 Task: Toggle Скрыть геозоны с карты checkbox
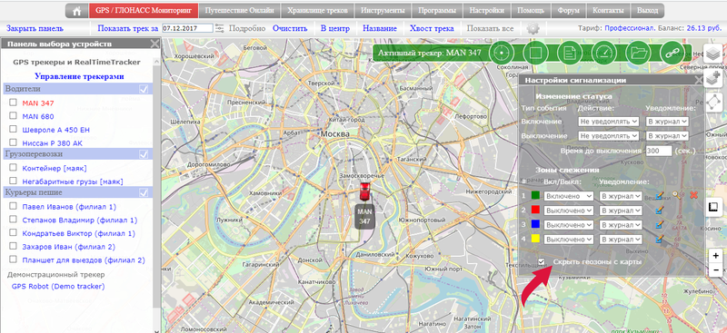[x=541, y=261]
